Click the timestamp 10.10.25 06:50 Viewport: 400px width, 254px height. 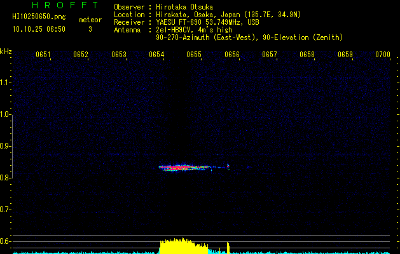coord(39,29)
